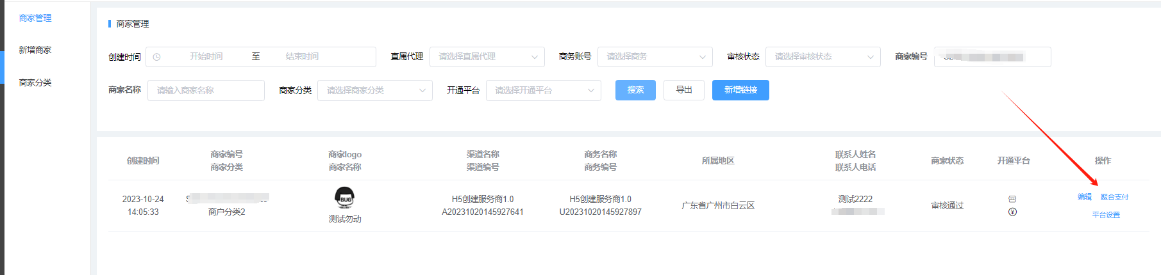Click the 新增链接 button
Screen dimensions: 1161x275
740,90
